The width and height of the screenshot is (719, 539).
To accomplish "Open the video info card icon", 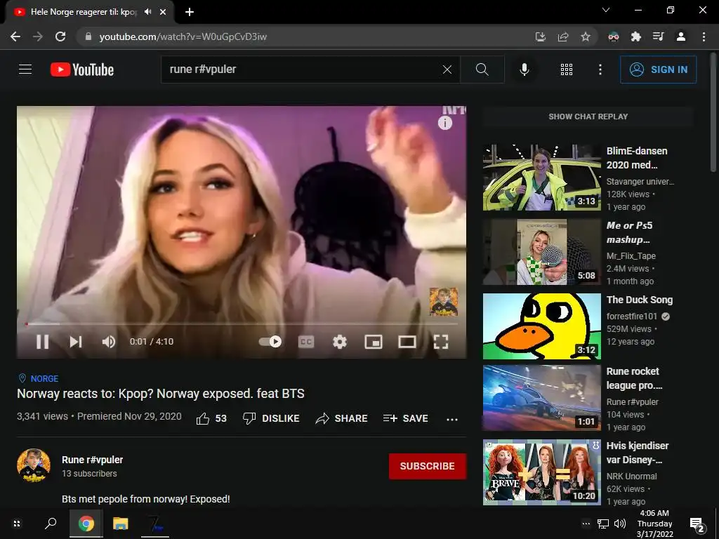I will point(444,123).
